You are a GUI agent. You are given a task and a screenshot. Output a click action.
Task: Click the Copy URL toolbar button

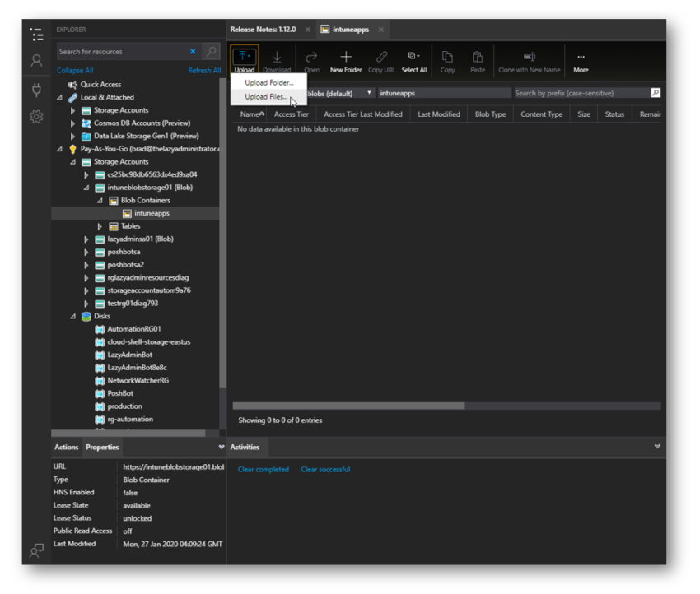click(381, 61)
